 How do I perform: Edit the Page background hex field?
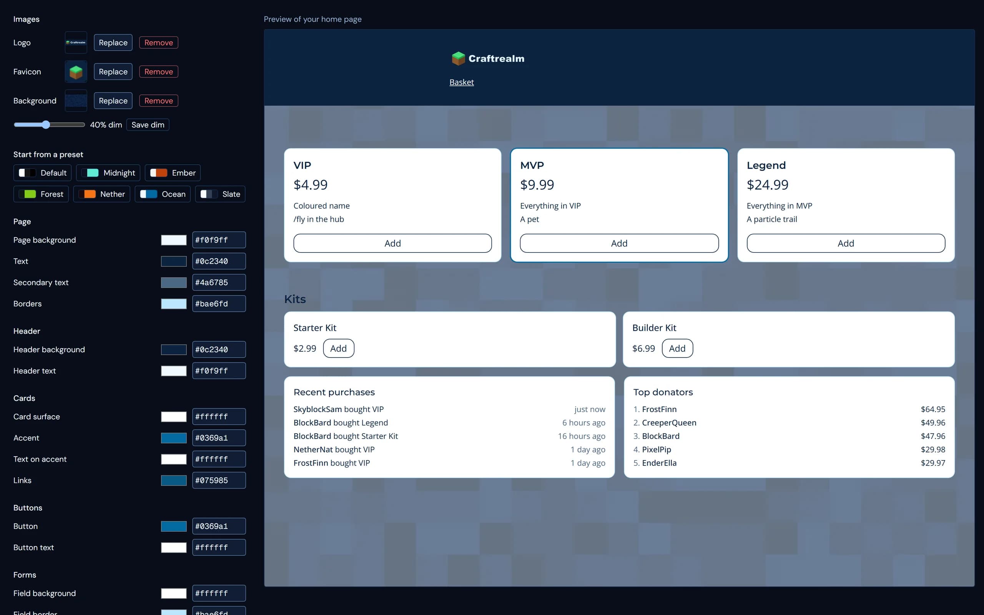[x=219, y=240]
